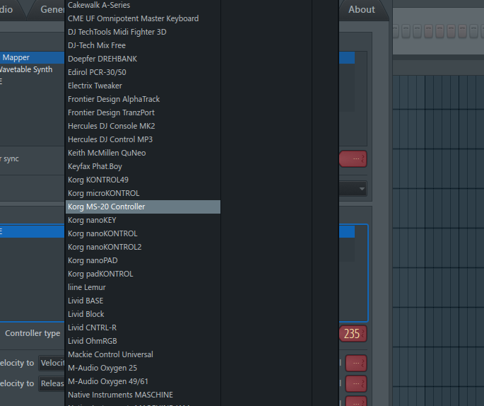The image size is (484, 406).
Task: Choose Keith McMillen QuNeo
Action: click(143, 153)
